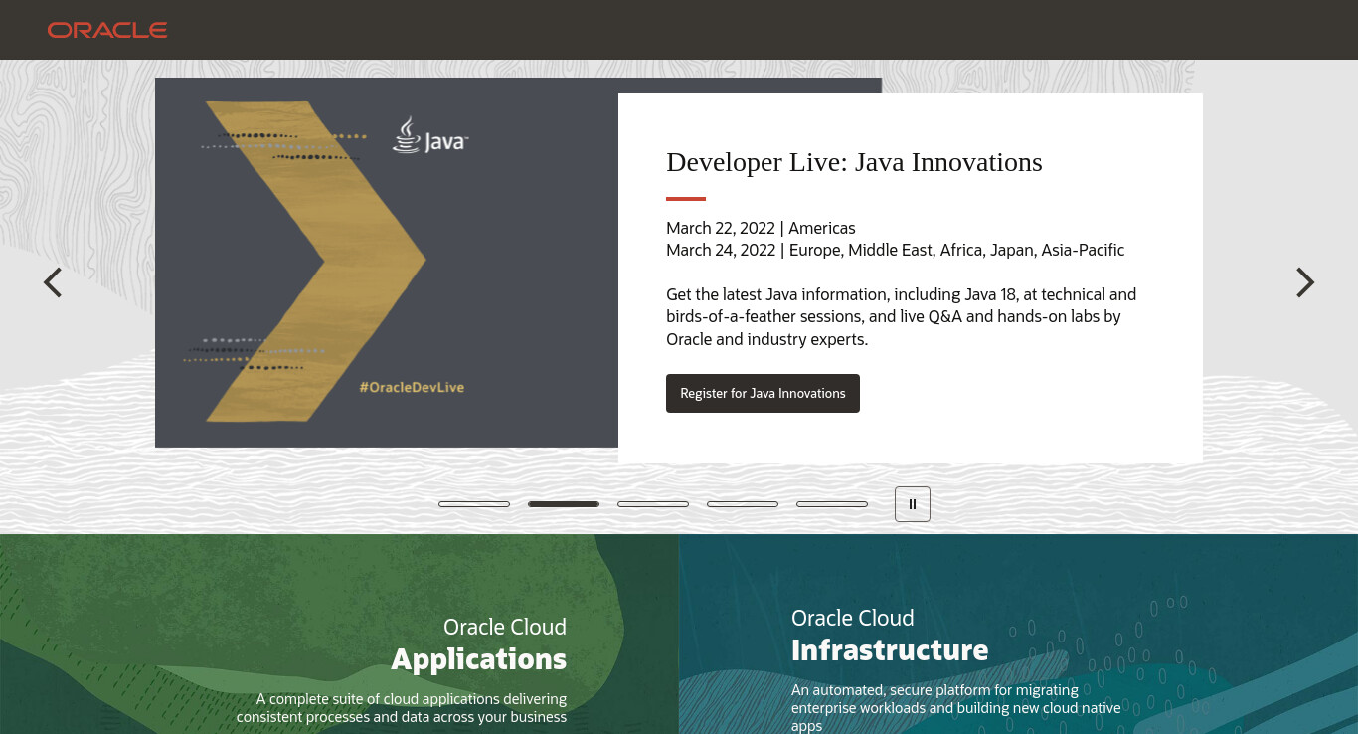Advance to next carousel slide arrow
Viewport: 1358px width, 734px height.
pyautogui.click(x=1305, y=282)
